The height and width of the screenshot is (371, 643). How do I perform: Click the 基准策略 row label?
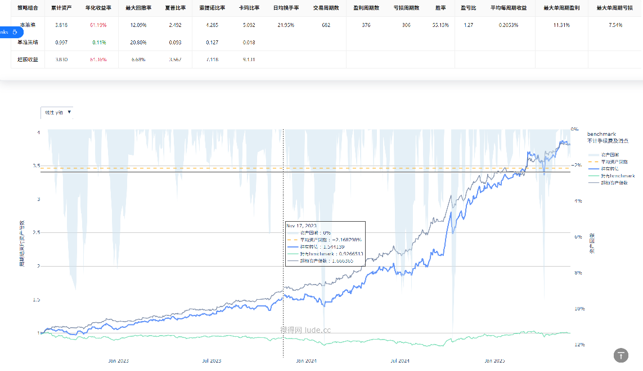click(x=28, y=43)
